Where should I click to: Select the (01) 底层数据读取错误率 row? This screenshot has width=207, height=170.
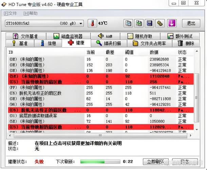[101, 116]
